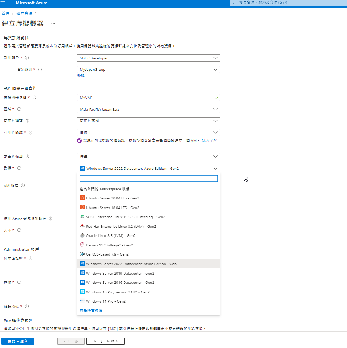Click the 下一步：磁碟 next button
The image size is (347, 348).
[x=105, y=341]
